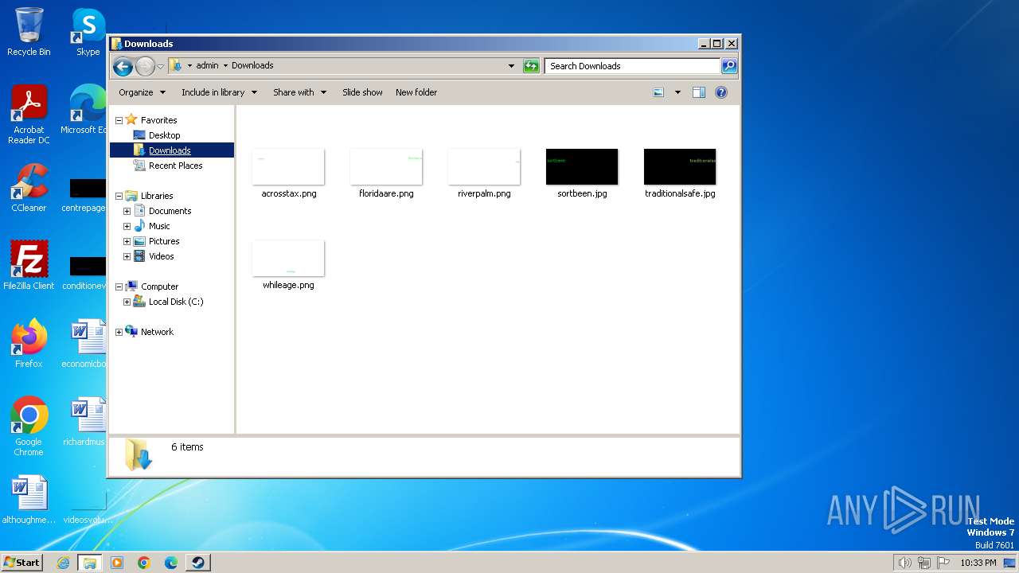Expand the Pictures library node

click(x=127, y=242)
